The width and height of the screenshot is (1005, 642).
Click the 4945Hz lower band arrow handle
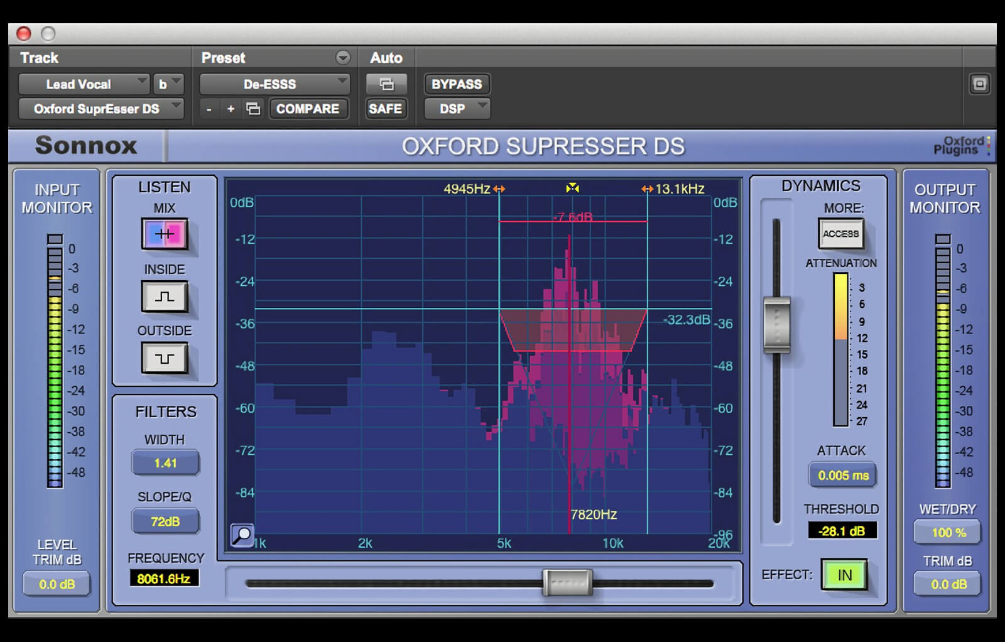[x=499, y=188]
